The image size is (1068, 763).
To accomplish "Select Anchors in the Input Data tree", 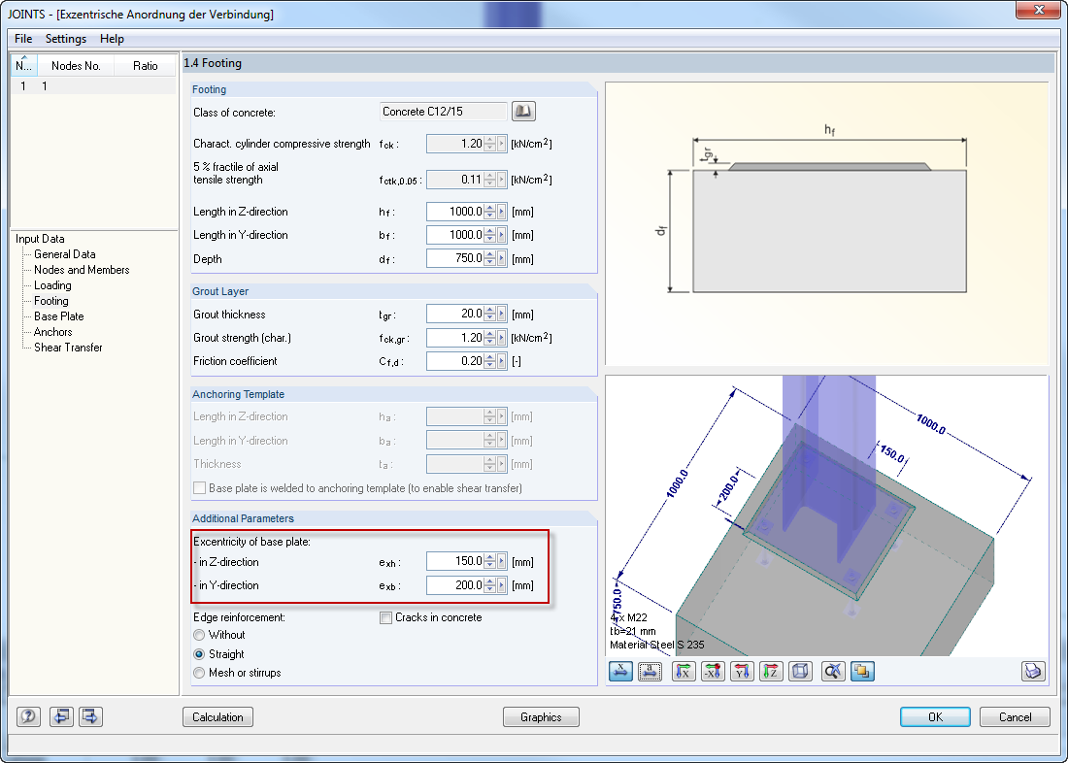I will 52,331.
